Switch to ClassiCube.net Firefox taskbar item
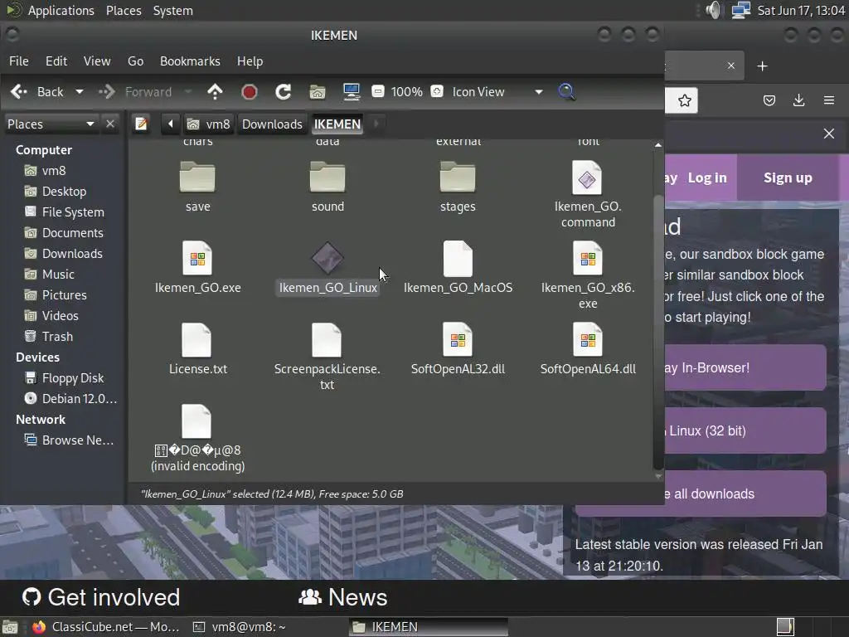This screenshot has width=849, height=637. (105, 627)
